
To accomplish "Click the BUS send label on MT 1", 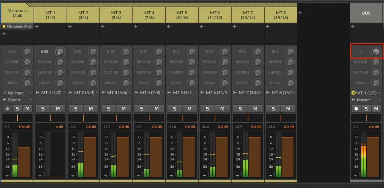I will (x=44, y=52).
